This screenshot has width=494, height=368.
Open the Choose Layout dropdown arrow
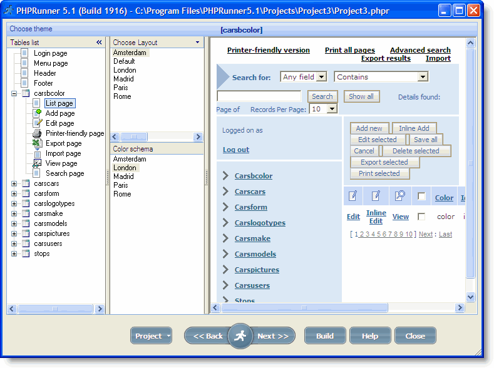(x=197, y=42)
